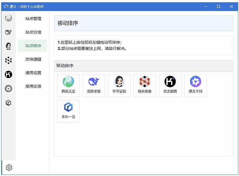Click the 字节豆包 site tile

[119, 85]
